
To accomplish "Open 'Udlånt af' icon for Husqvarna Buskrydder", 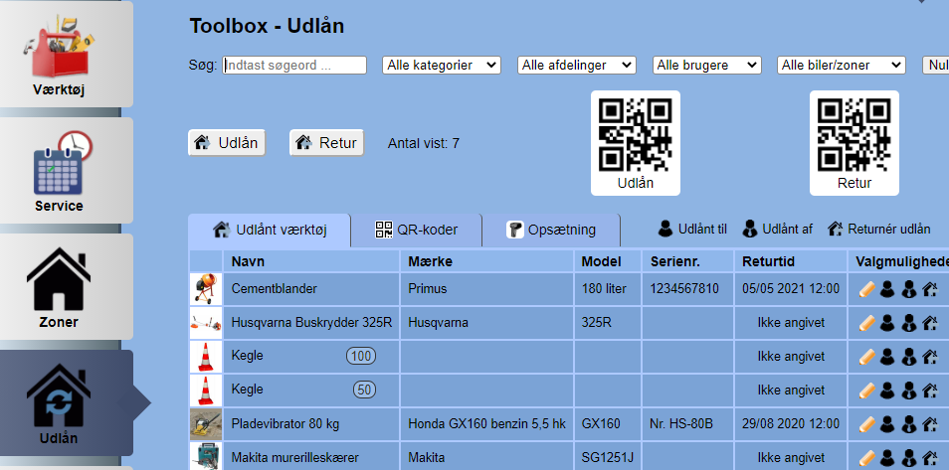I will point(908,323).
